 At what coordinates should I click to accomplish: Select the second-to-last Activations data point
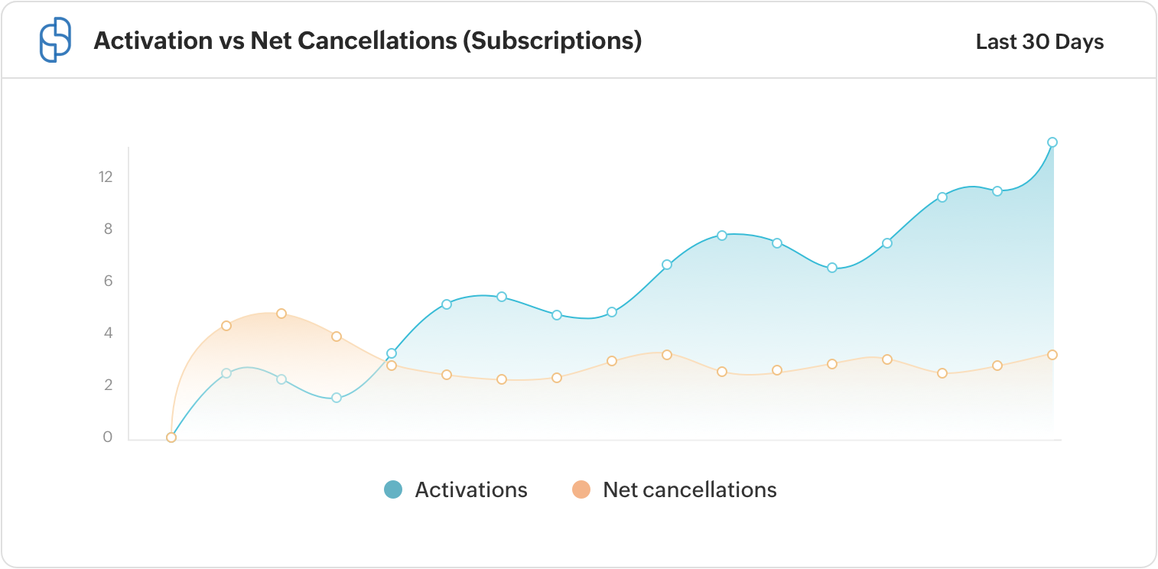(997, 191)
